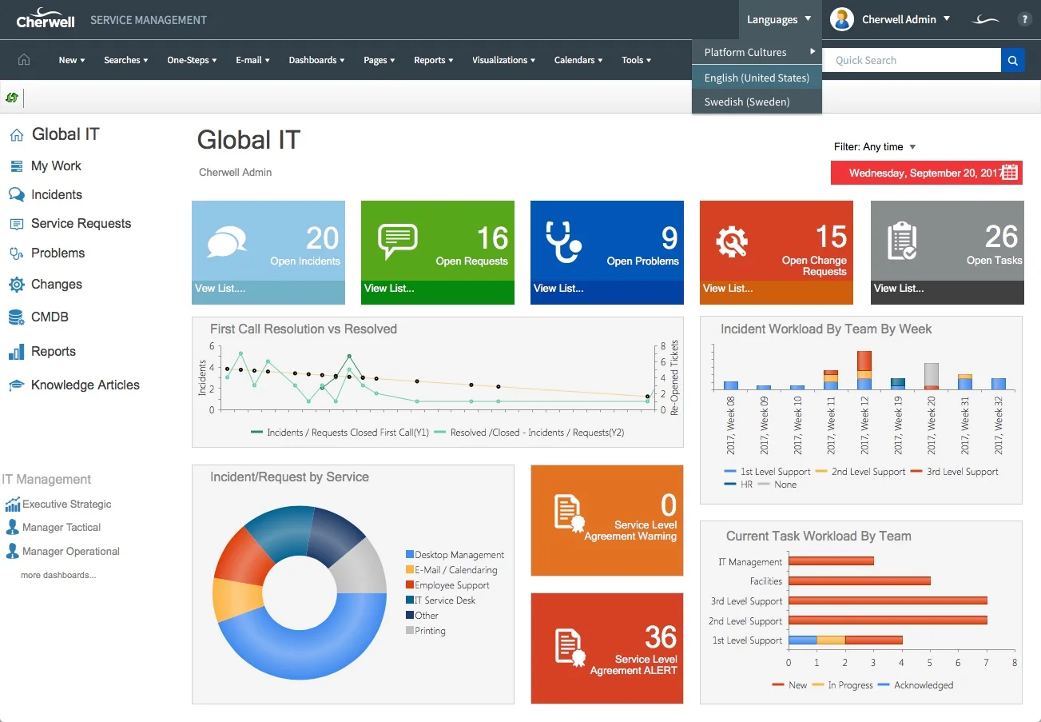Click the Cherwell logo
This screenshot has height=722, width=1041.
pos(46,18)
